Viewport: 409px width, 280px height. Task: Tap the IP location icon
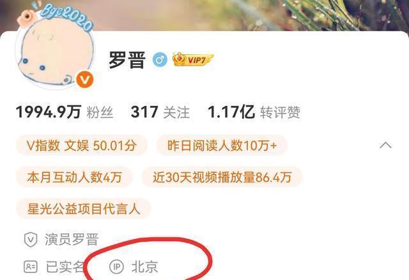click(x=116, y=267)
